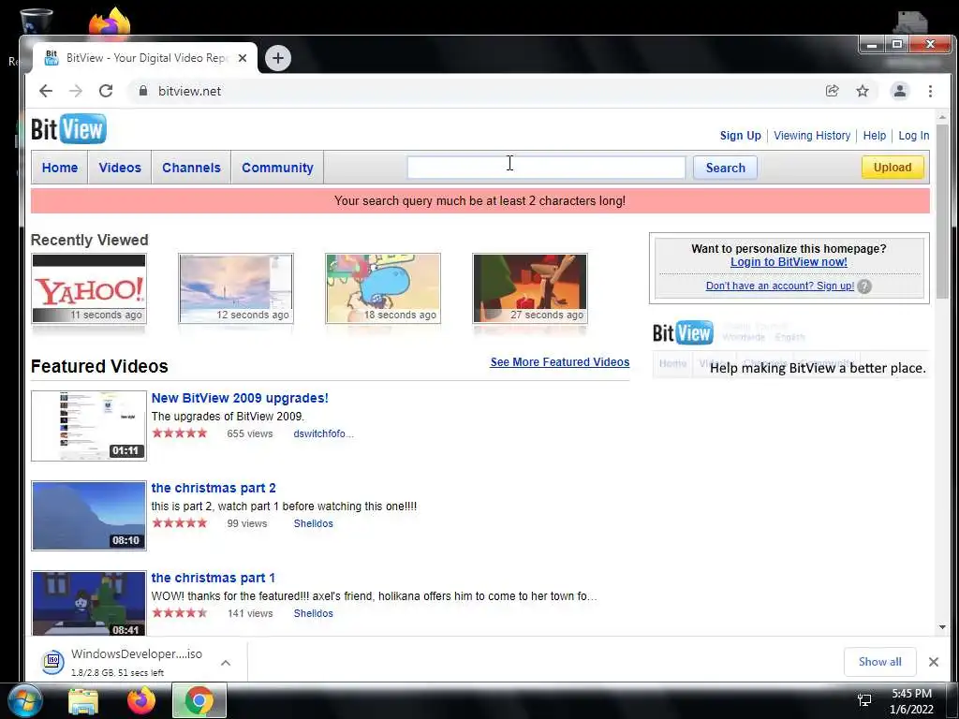The width and height of the screenshot is (959, 719).
Task: Click the question mark help icon beside Sign up
Action: click(x=864, y=286)
